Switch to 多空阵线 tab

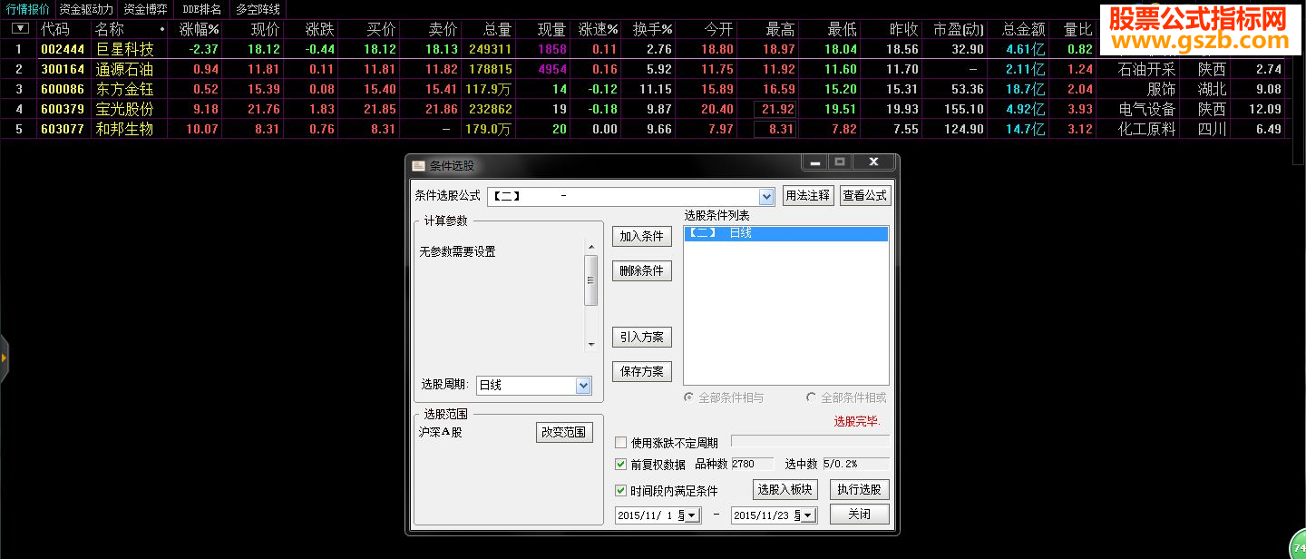coord(258,9)
